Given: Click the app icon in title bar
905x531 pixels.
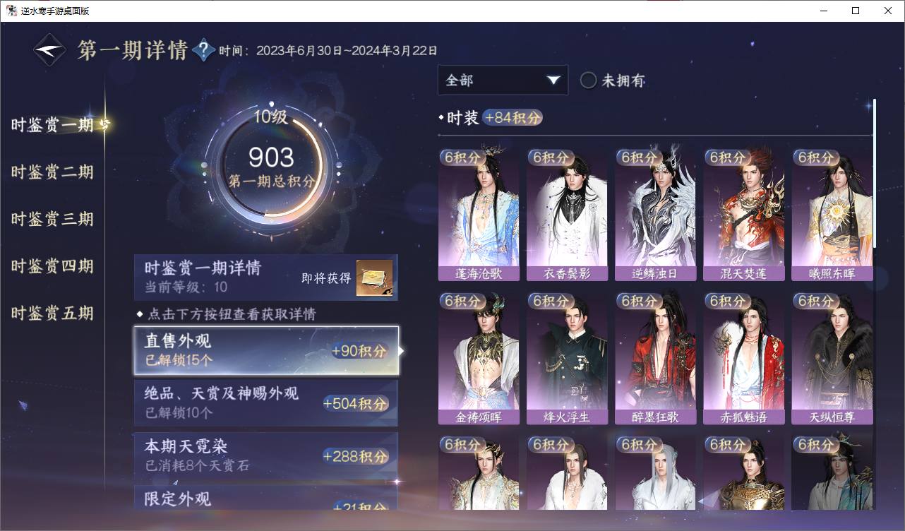Looking at the screenshot, I should (11, 11).
